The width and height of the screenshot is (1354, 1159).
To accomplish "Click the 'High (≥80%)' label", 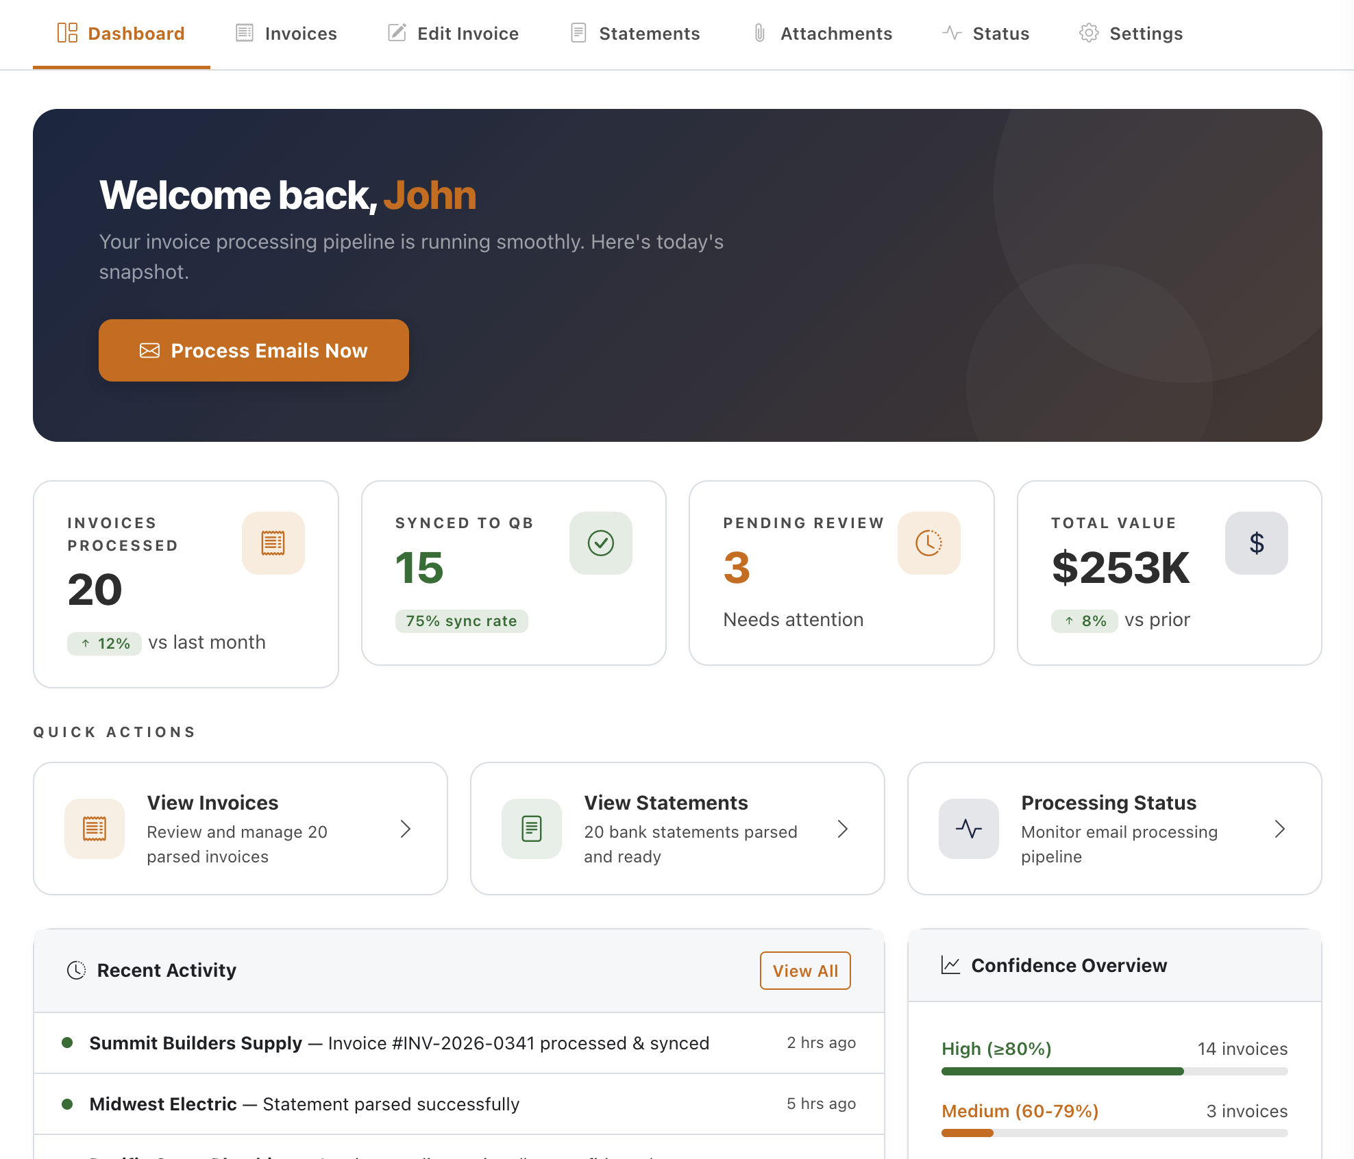I will pyautogui.click(x=996, y=1049).
